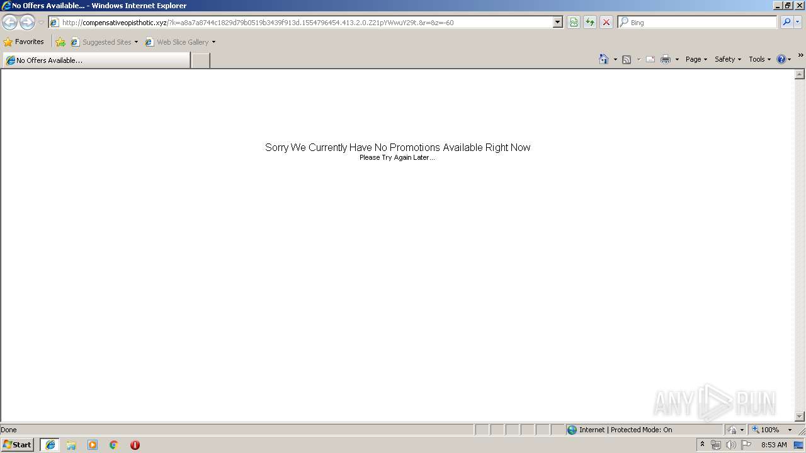Click the volume speaker tray icon

click(731, 445)
